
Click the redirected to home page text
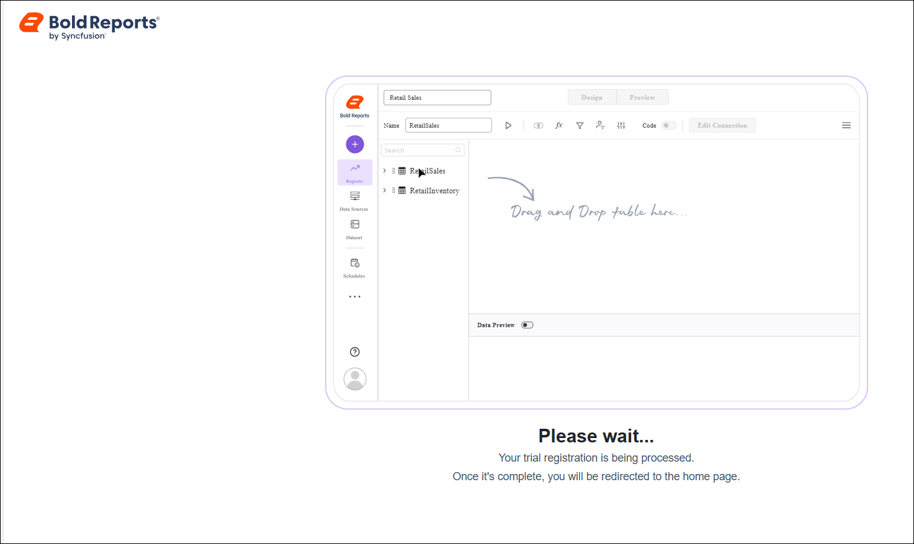point(596,476)
